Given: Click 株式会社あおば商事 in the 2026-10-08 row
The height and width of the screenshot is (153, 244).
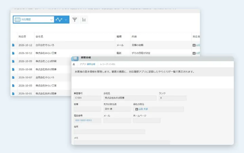Looking at the screenshot, I should click(46, 69).
